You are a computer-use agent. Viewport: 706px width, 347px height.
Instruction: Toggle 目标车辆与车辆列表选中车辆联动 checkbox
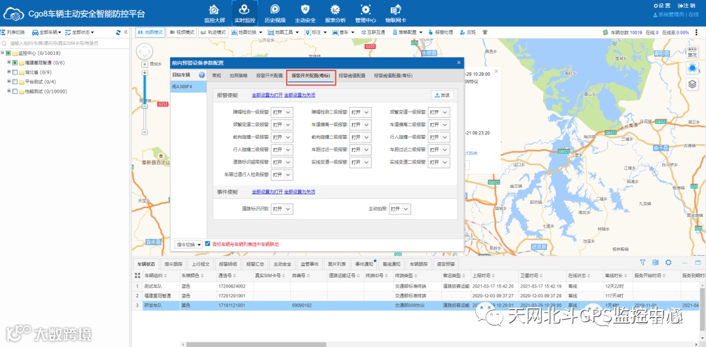coord(208,244)
